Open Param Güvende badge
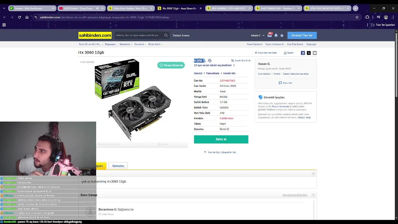This screenshot has width=398, height=224. 171,65
